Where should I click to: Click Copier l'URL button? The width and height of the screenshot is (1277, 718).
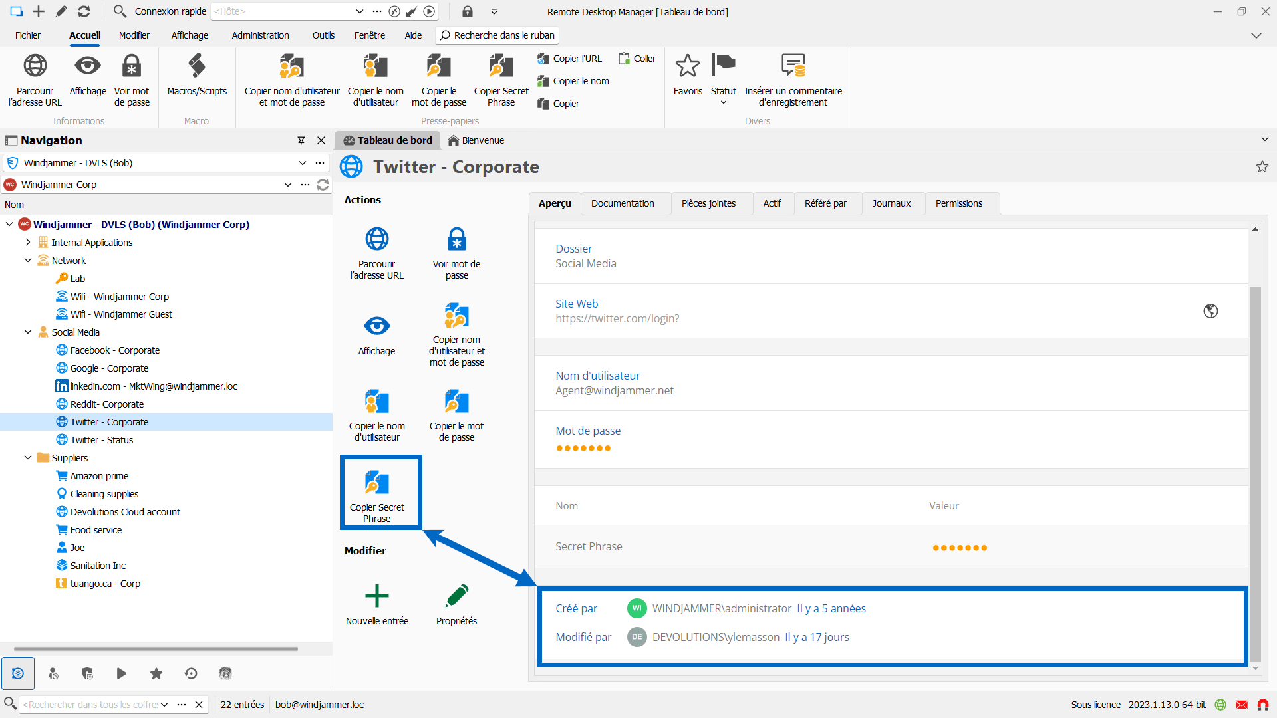coord(570,59)
